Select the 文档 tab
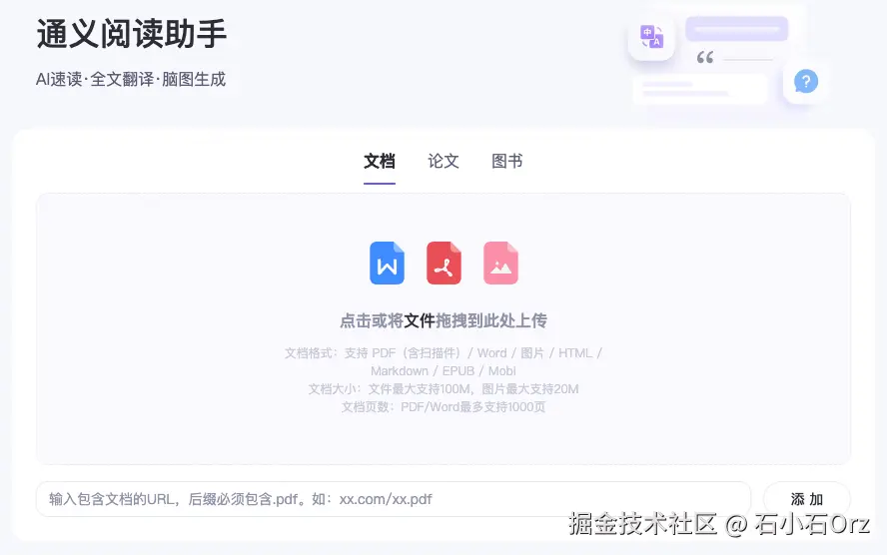 (x=379, y=162)
